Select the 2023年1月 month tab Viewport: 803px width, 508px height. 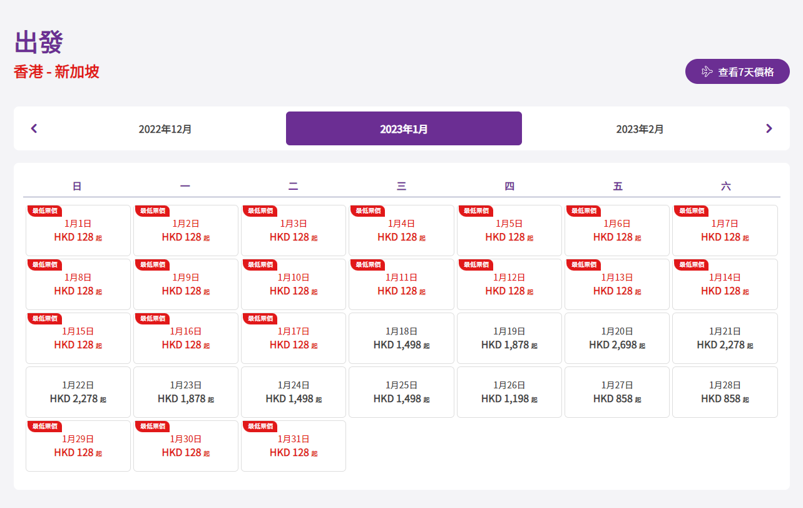pos(404,129)
